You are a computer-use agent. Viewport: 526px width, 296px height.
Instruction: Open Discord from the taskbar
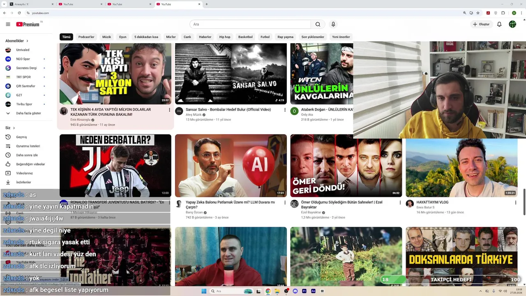point(295,291)
